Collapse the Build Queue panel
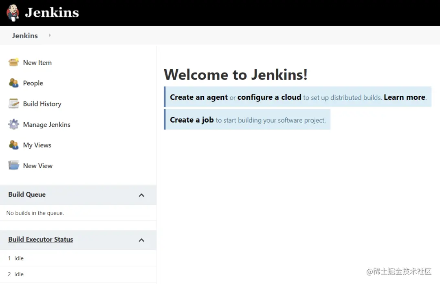This screenshot has height=284, width=440. 141,195
